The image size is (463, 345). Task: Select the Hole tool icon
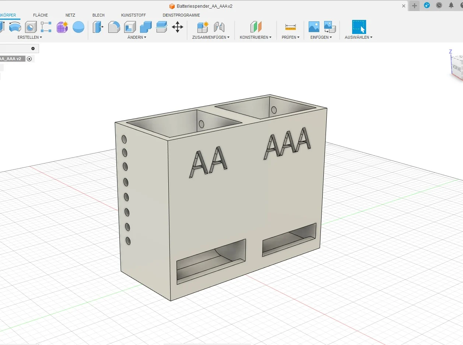point(31,27)
